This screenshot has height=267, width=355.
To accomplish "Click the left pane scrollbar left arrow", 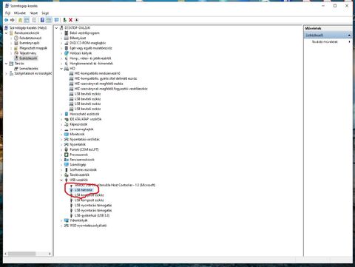I will pyautogui.click(x=5, y=254).
